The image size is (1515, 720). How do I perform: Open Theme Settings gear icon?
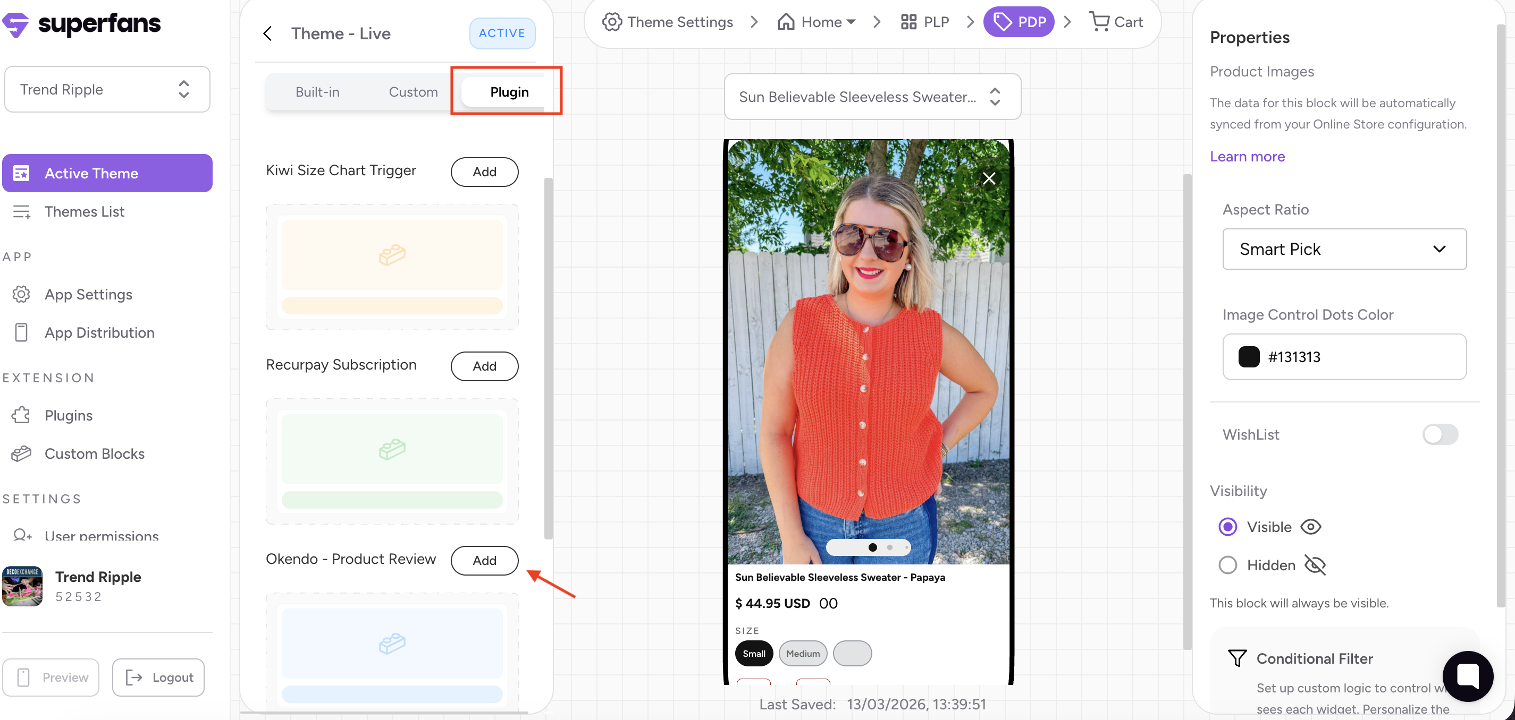[612, 22]
